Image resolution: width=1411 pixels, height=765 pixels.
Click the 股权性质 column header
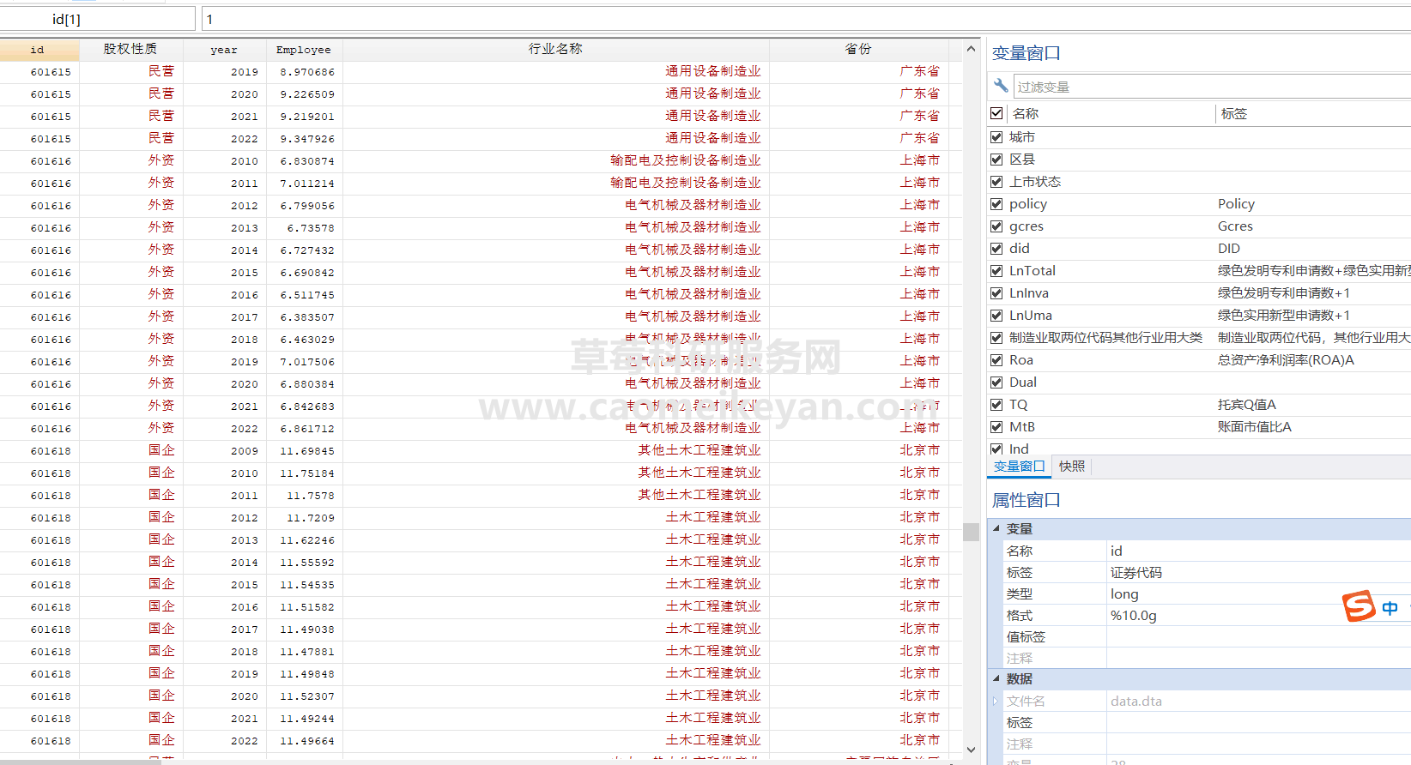130,50
